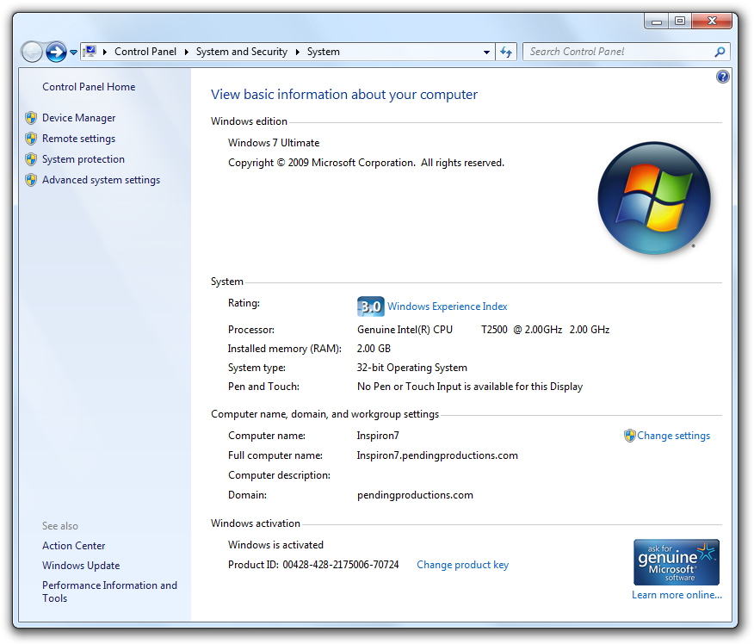
Task: Open Windows Experience Index link
Action: pos(448,307)
